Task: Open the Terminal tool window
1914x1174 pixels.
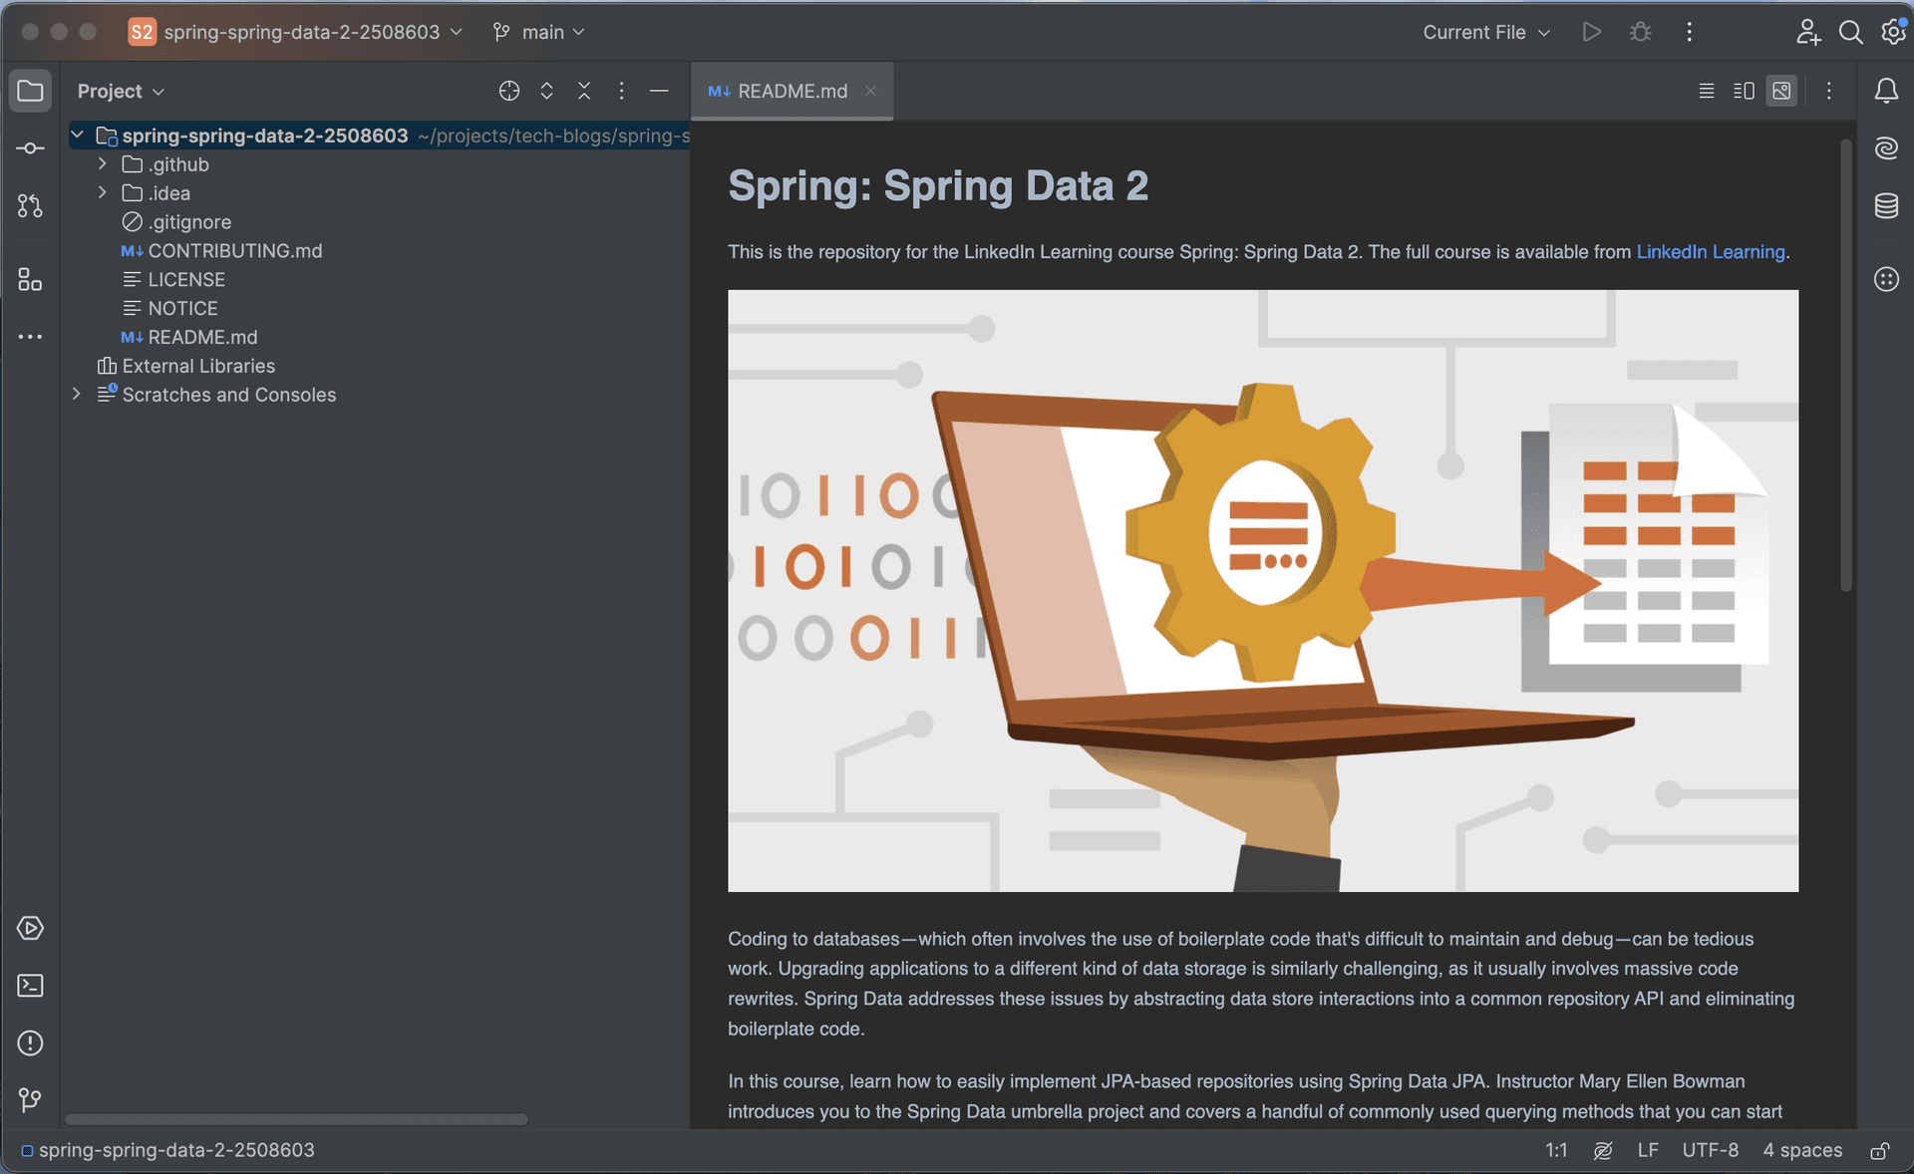Action: coord(30,986)
